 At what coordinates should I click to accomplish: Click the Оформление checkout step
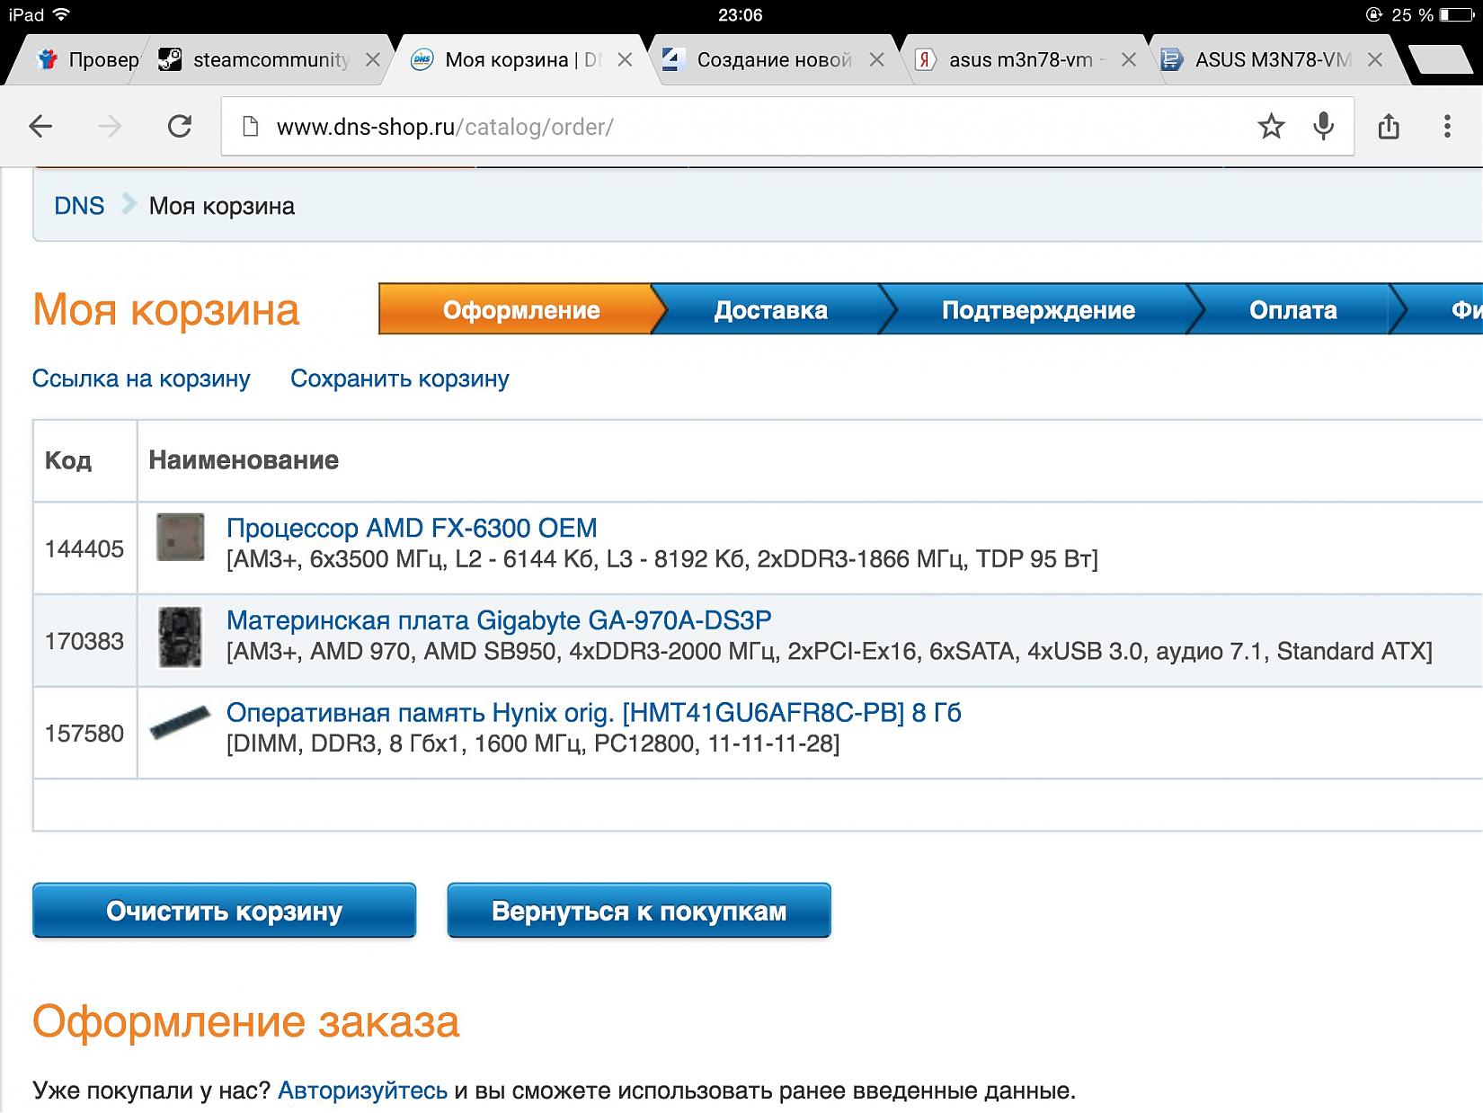521,310
